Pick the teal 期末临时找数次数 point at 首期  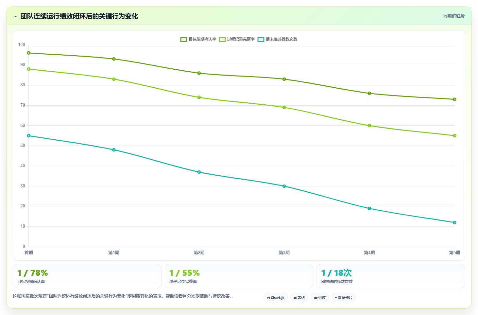(x=29, y=136)
